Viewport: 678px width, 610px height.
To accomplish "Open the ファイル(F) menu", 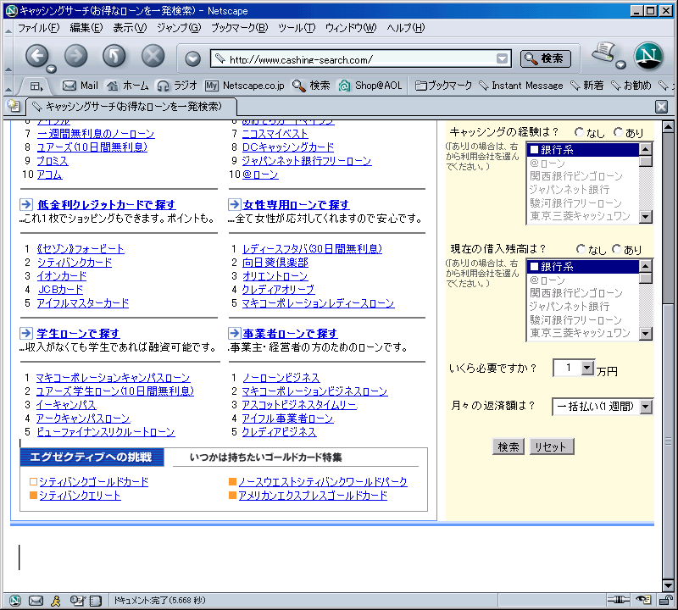I will point(38,28).
